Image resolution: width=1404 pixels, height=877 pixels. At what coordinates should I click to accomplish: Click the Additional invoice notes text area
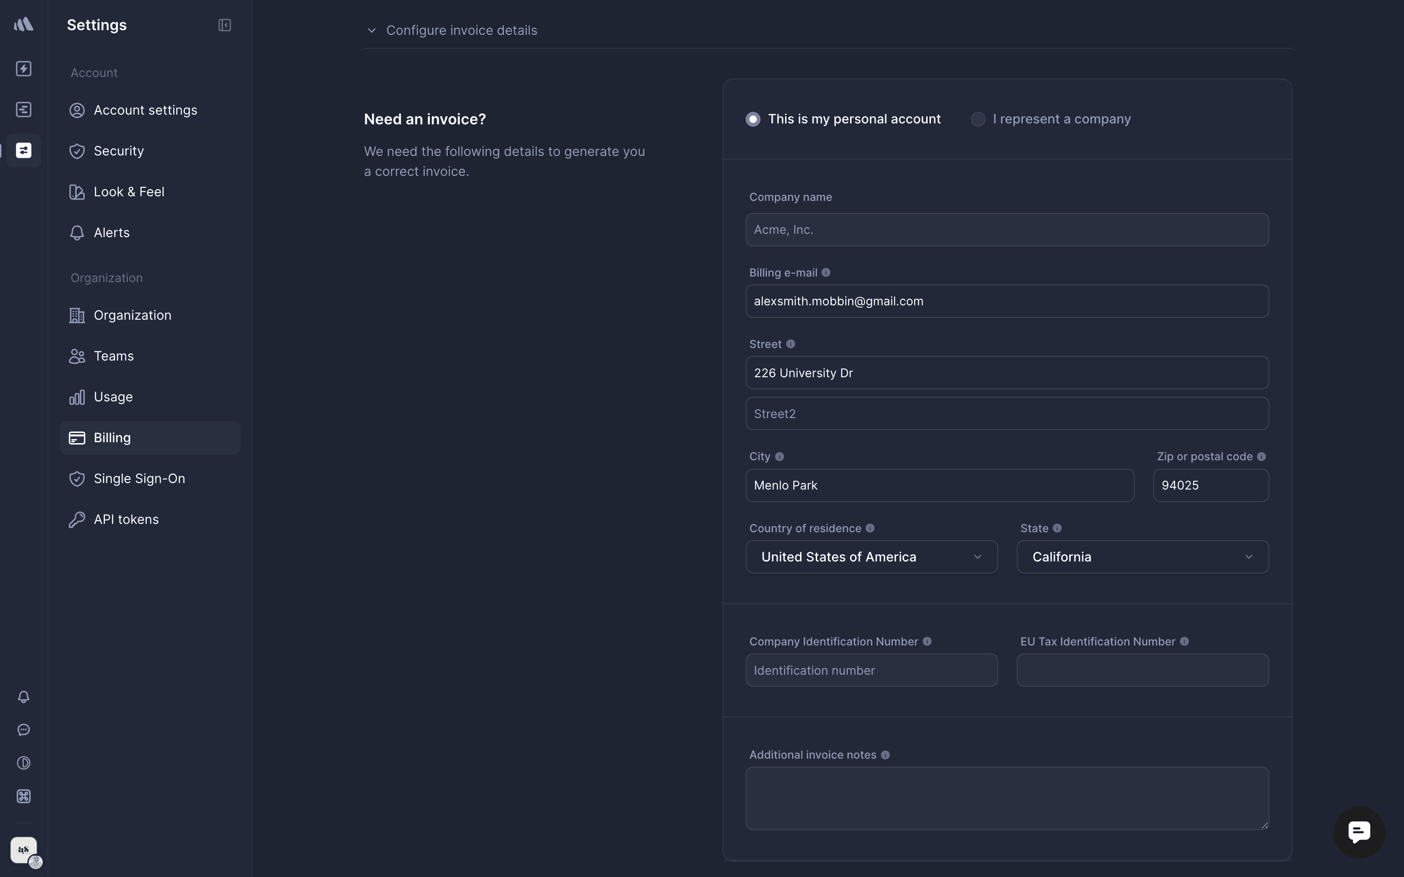[x=1007, y=798]
